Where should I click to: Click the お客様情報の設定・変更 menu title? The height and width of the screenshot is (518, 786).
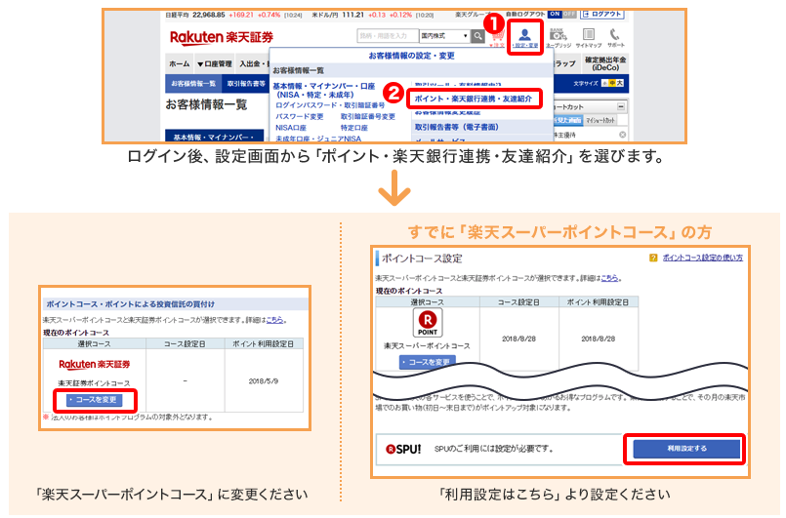(411, 56)
